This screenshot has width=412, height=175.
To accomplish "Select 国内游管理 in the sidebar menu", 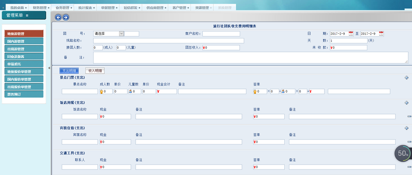I will tap(24, 41).
